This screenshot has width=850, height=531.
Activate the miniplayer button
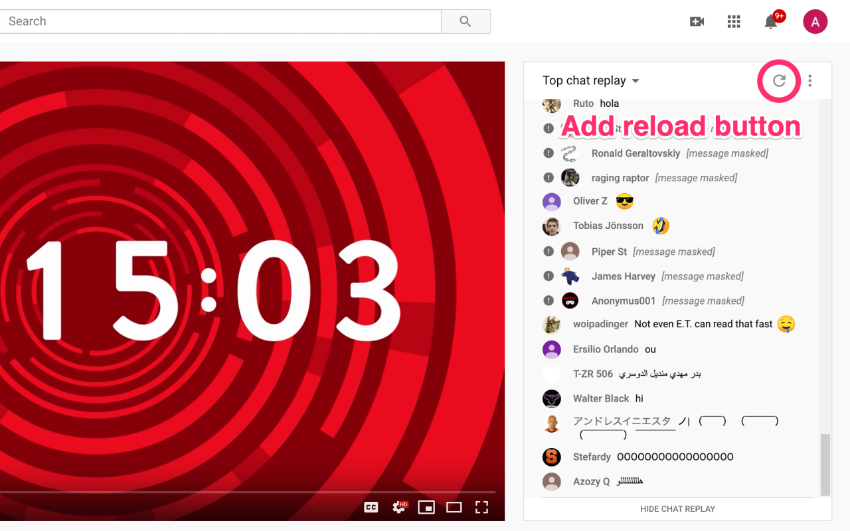coord(426,507)
